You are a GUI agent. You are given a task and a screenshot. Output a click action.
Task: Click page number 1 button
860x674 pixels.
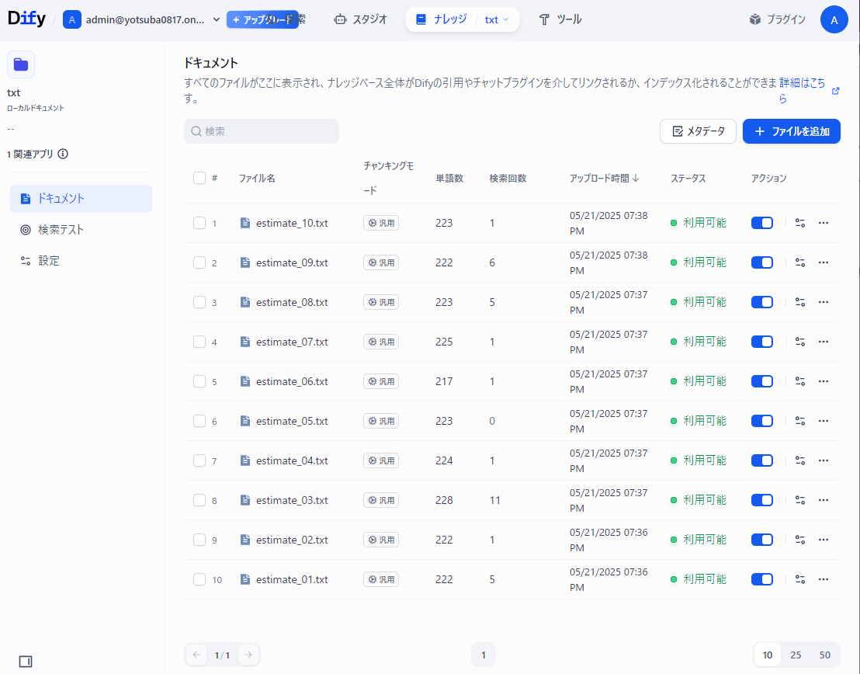[484, 655]
